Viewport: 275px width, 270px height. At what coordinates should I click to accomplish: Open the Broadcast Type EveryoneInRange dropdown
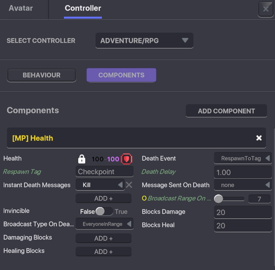point(104,224)
